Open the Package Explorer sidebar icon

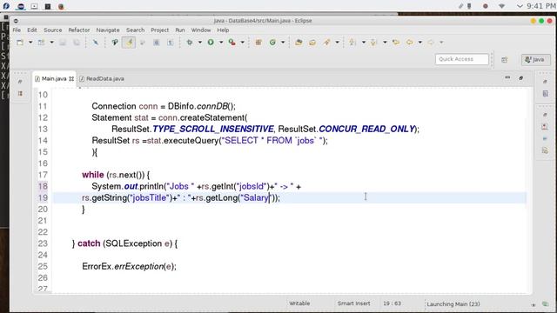click(x=20, y=94)
